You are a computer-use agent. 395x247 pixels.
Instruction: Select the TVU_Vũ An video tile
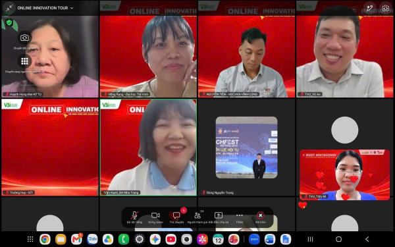344,49
